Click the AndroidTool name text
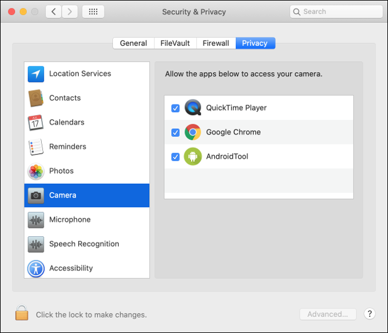 [227, 156]
